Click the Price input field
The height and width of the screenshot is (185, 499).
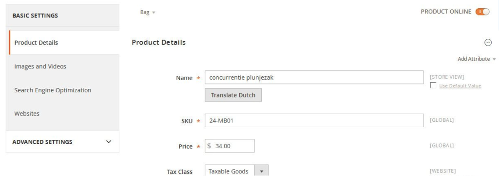click(x=230, y=146)
